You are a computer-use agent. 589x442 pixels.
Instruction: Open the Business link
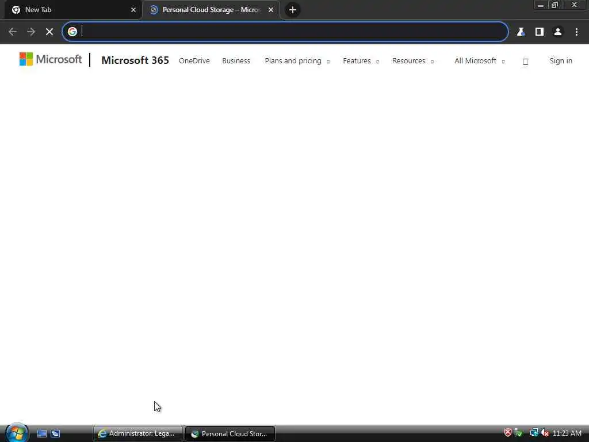[x=236, y=60]
